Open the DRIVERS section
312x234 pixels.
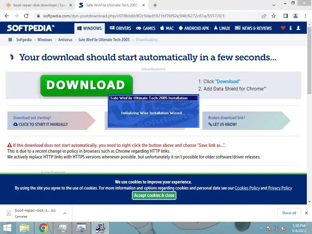(120, 28)
